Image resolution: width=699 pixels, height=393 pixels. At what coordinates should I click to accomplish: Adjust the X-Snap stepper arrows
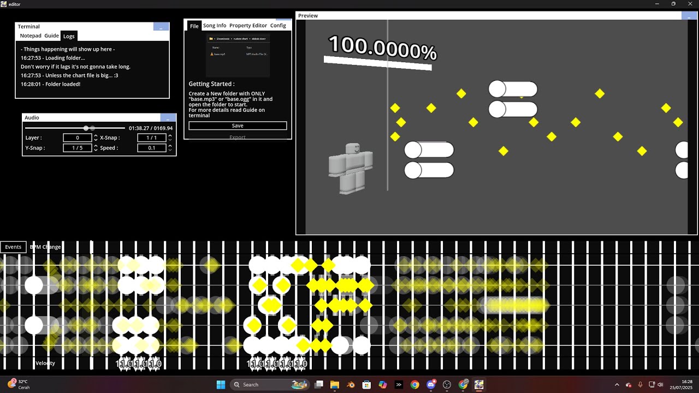pyautogui.click(x=170, y=138)
